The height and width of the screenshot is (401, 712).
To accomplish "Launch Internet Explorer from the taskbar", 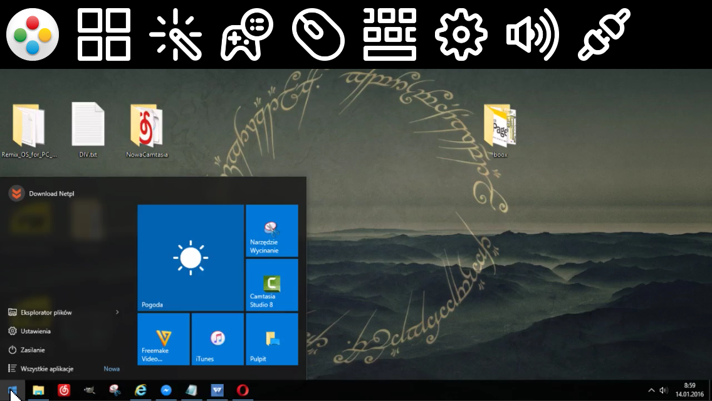I will coord(141,390).
